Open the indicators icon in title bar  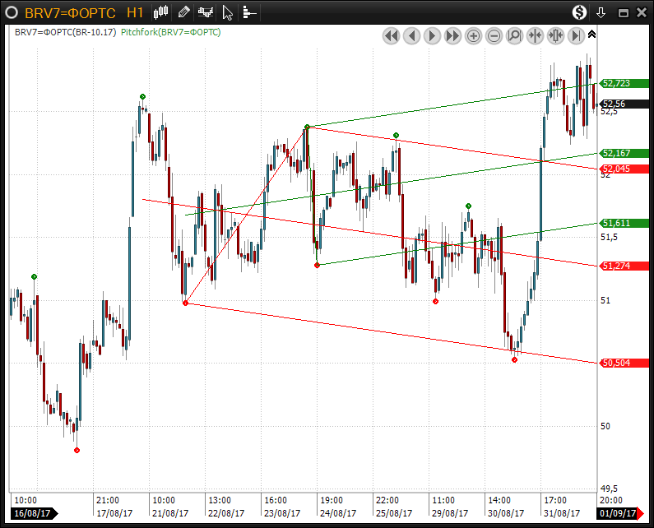click(x=206, y=12)
